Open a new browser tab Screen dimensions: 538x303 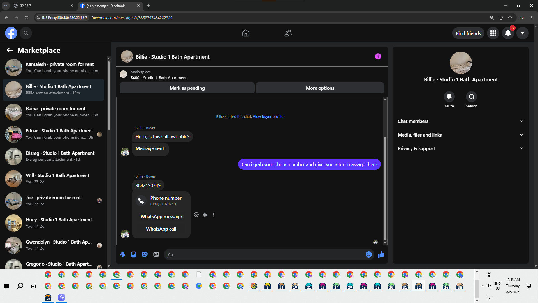tap(149, 6)
